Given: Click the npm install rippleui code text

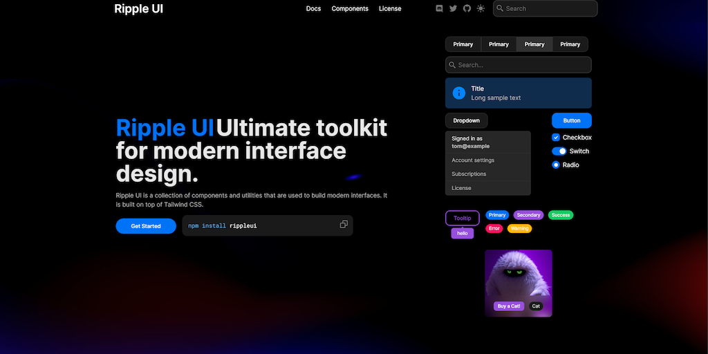Looking at the screenshot, I should point(223,226).
